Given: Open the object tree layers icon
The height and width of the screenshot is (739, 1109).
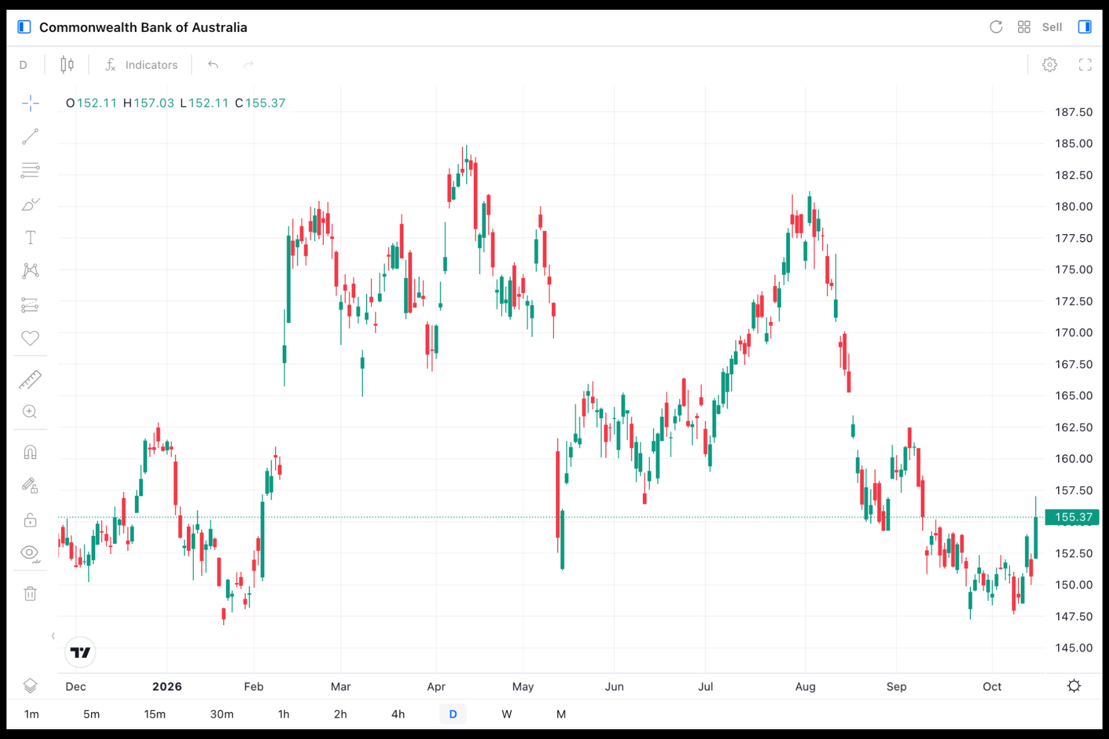Looking at the screenshot, I should coord(30,686).
